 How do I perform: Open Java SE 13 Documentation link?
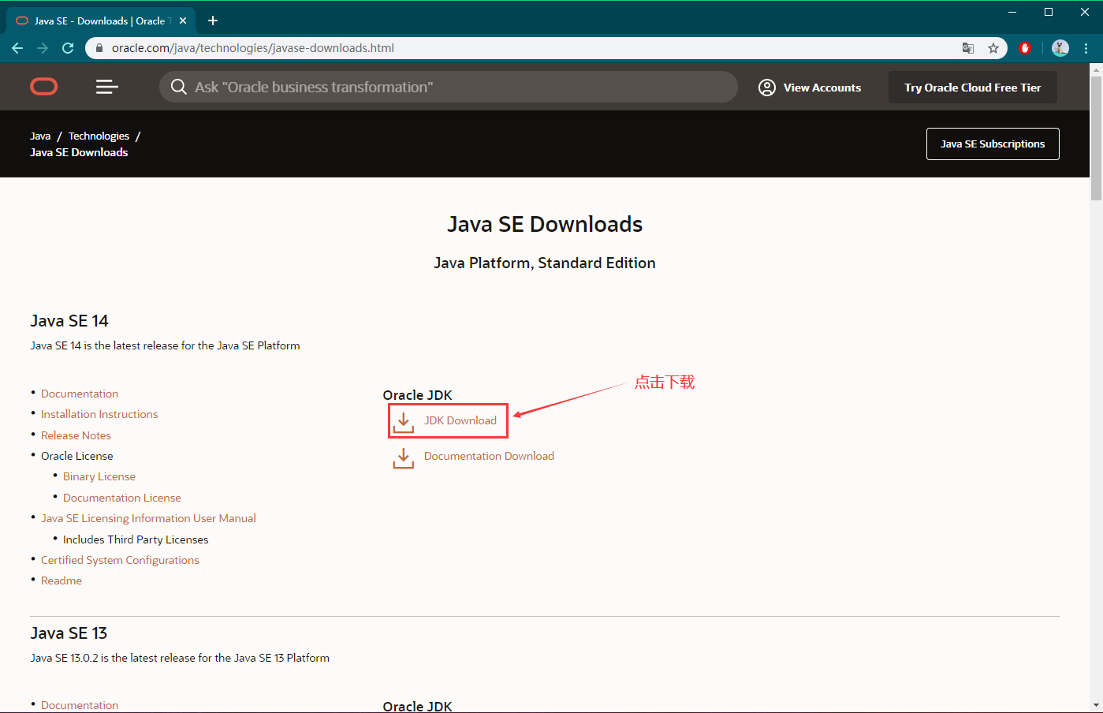(80, 705)
